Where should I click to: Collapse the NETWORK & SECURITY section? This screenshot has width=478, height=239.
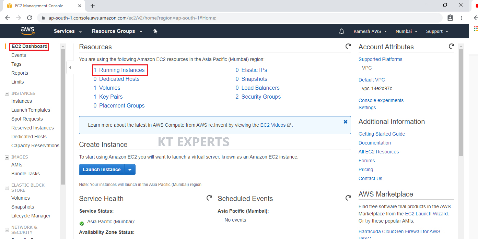point(7,230)
